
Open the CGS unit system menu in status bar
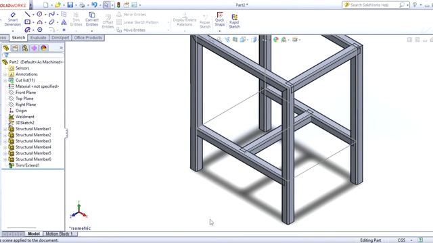coord(405,240)
